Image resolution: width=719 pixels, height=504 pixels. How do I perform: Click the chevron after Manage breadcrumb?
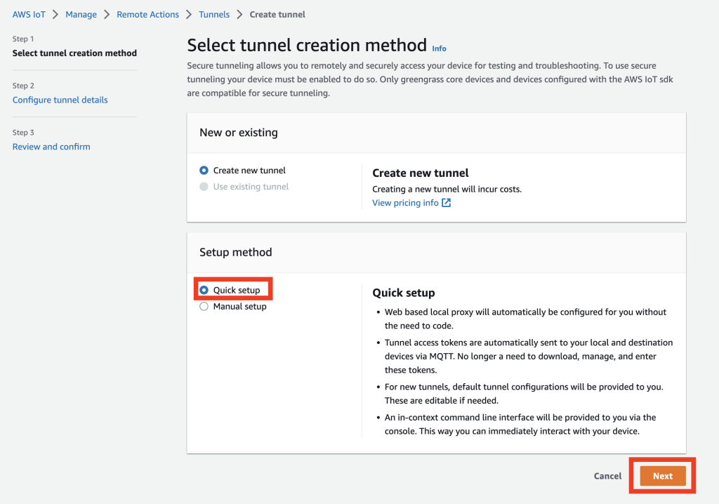coord(107,14)
